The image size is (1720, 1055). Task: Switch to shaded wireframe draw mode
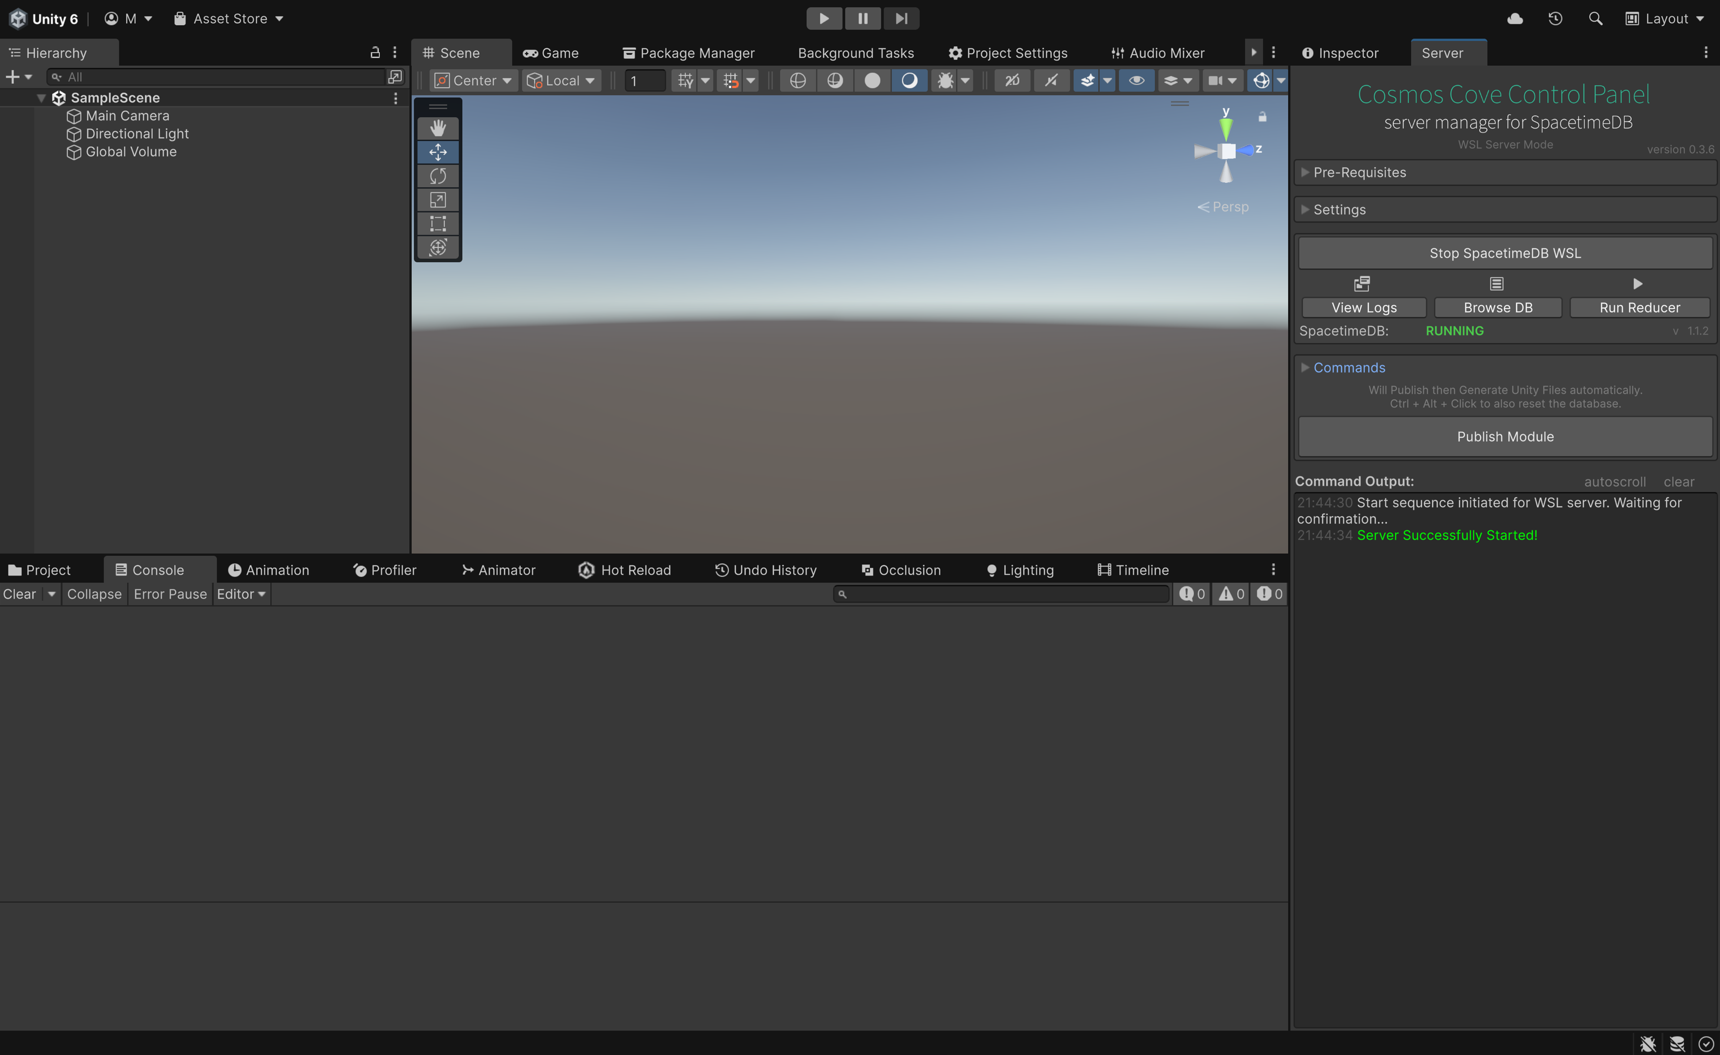(x=835, y=80)
